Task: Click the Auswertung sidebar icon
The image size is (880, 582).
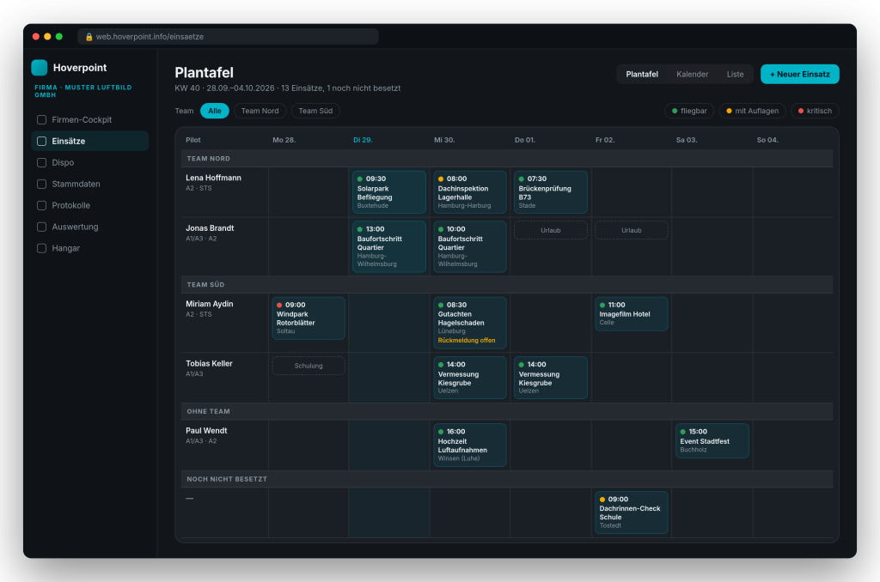Action: [x=41, y=227]
